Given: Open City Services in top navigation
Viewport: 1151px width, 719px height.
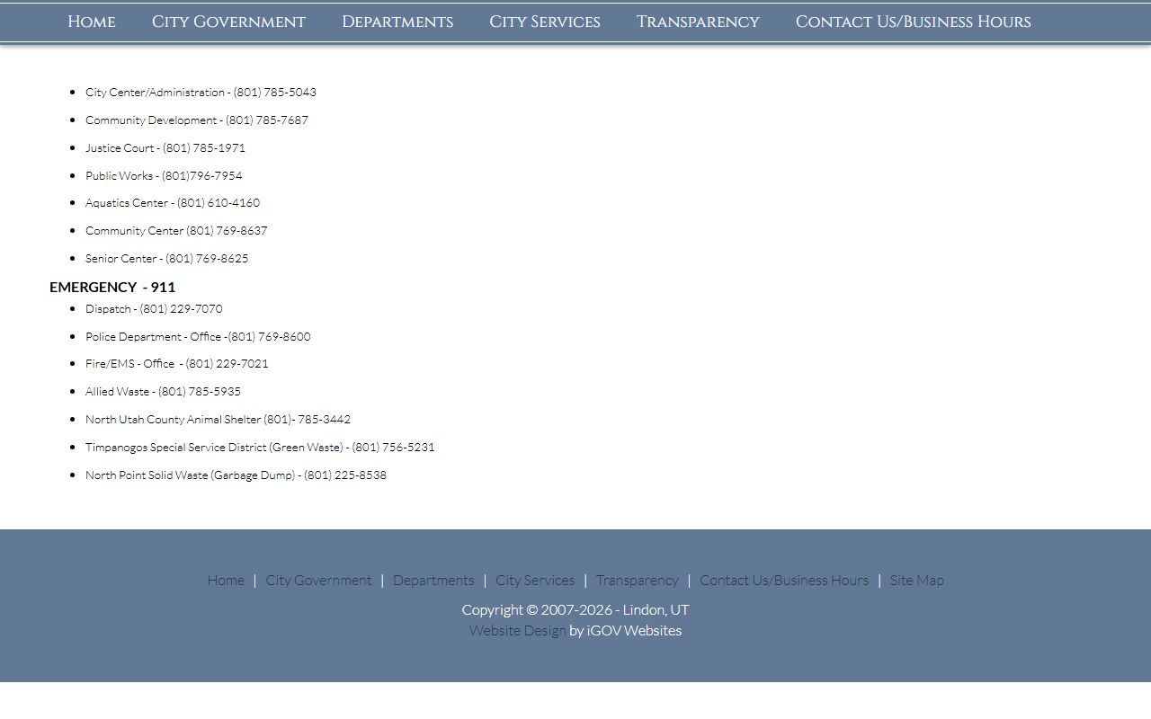Looking at the screenshot, I should [x=545, y=22].
